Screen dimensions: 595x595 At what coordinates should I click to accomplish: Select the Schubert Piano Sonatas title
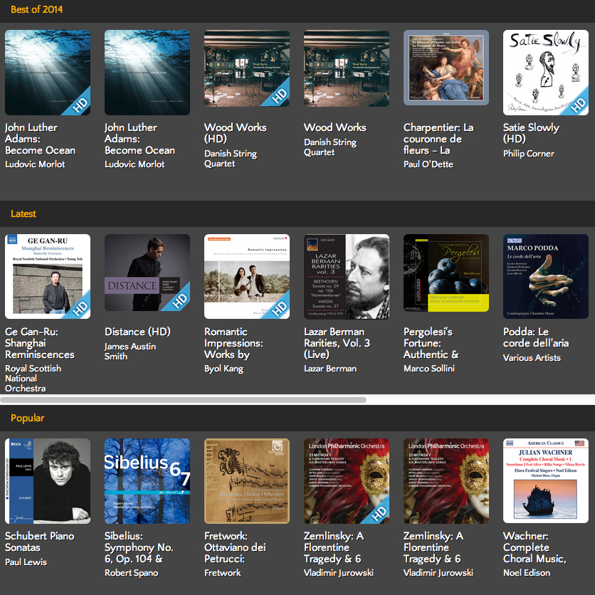tap(39, 542)
